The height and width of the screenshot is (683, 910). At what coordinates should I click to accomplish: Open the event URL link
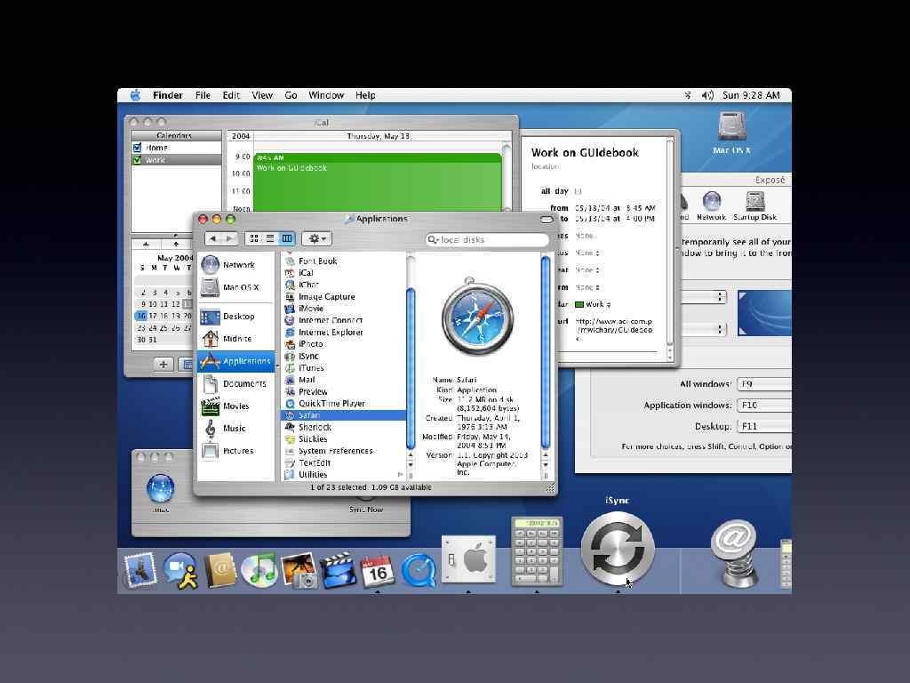pos(613,329)
